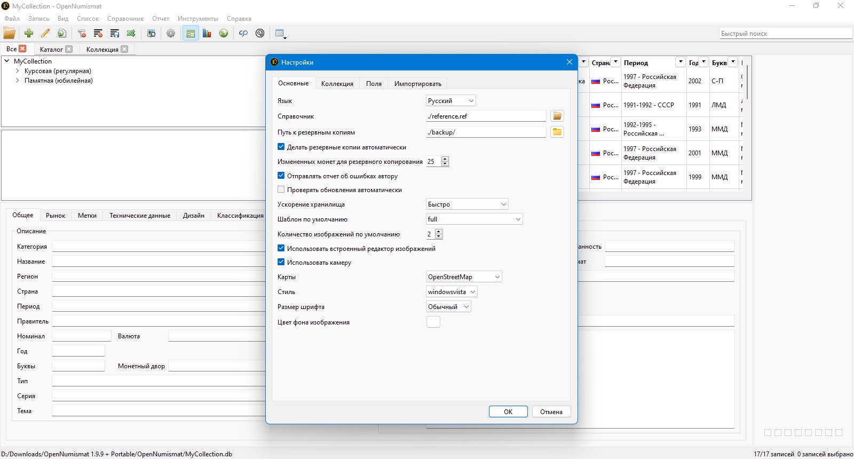Enable automatic update checking checkbox
The width and height of the screenshot is (854, 459).
tap(281, 189)
